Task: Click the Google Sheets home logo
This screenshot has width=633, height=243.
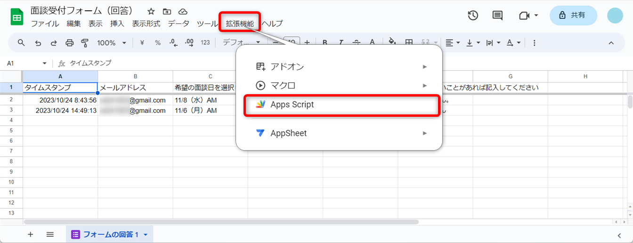Action: (17, 17)
